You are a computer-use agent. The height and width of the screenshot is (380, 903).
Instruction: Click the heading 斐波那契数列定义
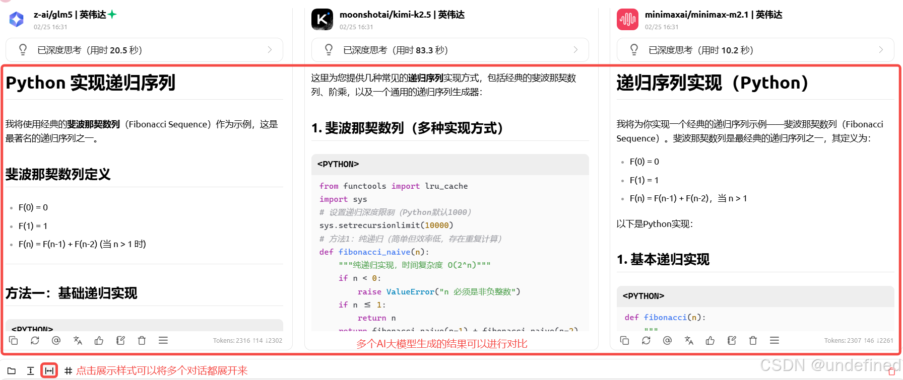point(58,174)
